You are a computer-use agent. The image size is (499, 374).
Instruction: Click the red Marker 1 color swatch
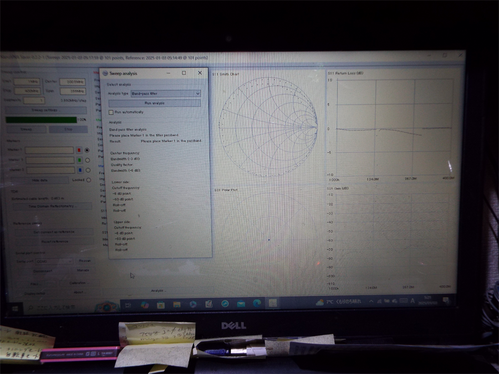(79, 151)
